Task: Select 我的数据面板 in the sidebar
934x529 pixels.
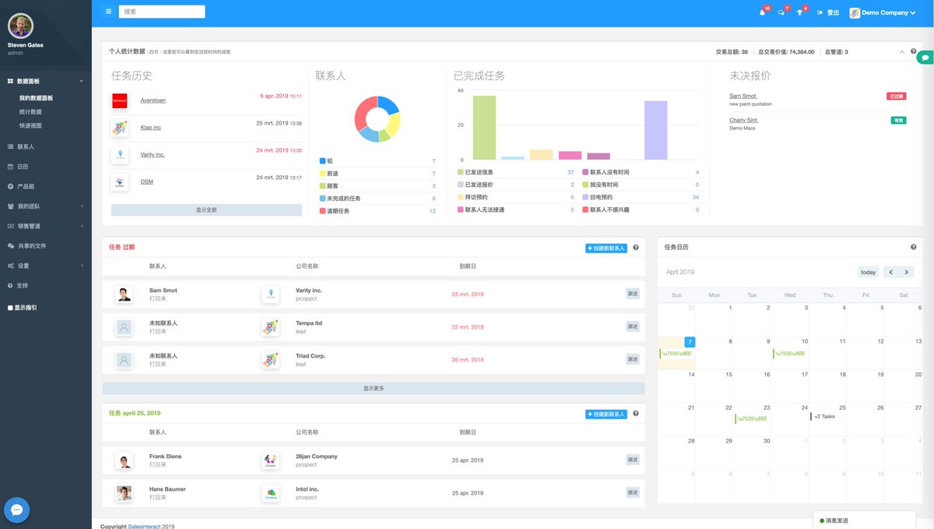Action: 37,98
